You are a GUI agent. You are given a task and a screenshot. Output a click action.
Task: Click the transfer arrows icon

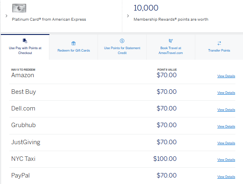(x=219, y=43)
